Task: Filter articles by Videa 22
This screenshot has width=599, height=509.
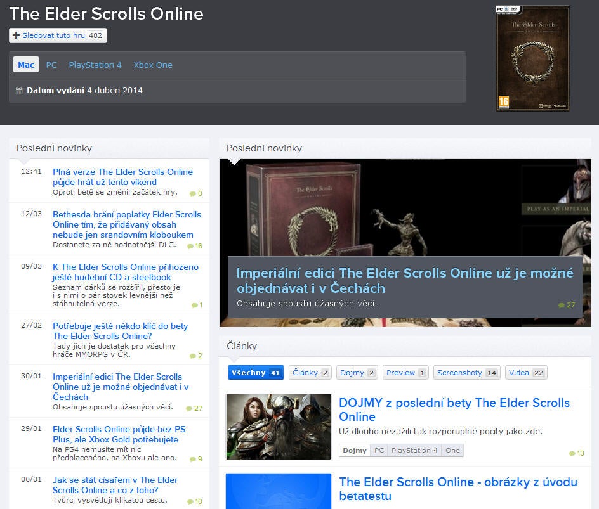Action: coord(526,373)
